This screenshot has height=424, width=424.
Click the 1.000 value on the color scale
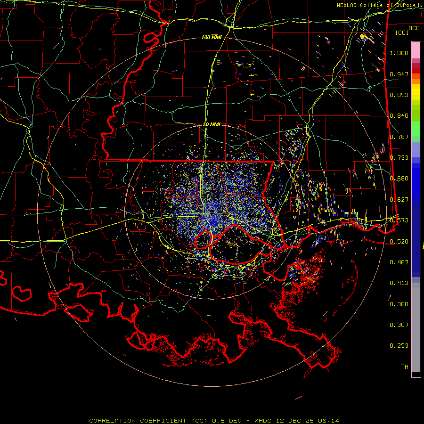point(399,53)
